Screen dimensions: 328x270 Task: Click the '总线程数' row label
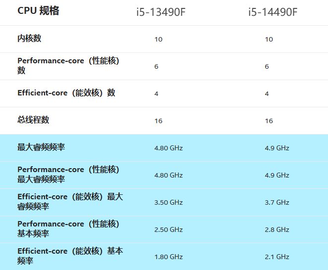pyautogui.click(x=33, y=120)
